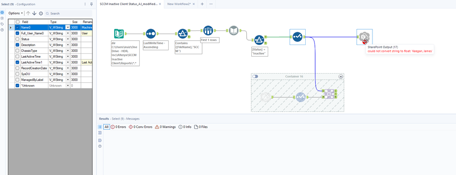Viewport: 456px width, 175px height.
Task: Open Type dropdown for Name0 row
Action: (68, 27)
